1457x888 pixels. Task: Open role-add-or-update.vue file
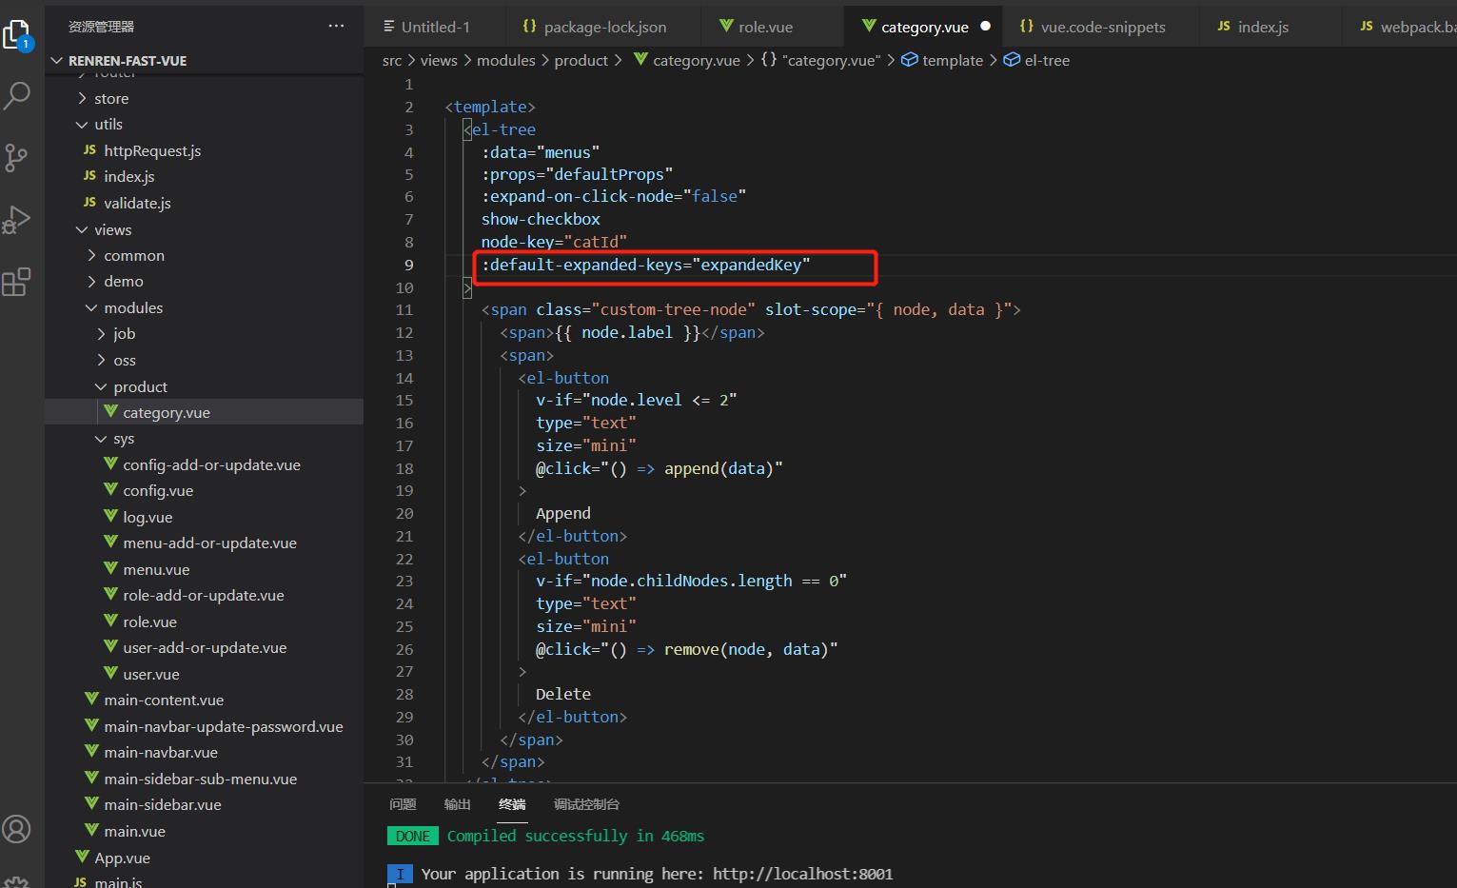click(204, 595)
